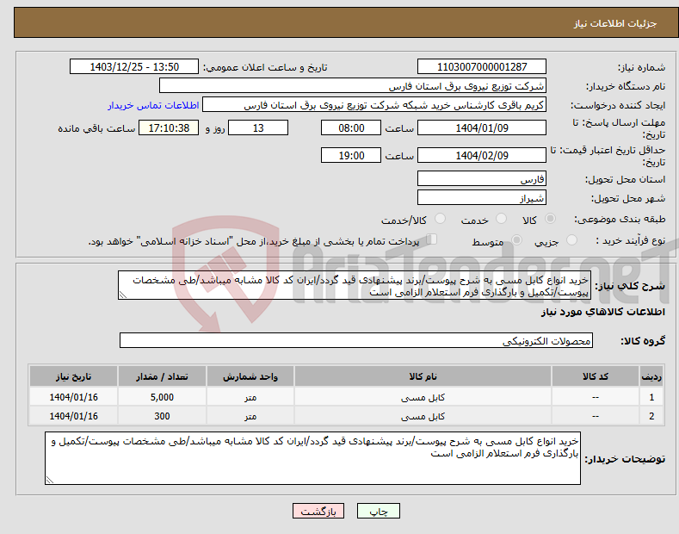679x534 pixels.
Task: Toggle the اسناد خزانه اسلامی payment checkbox
Action: (431, 239)
